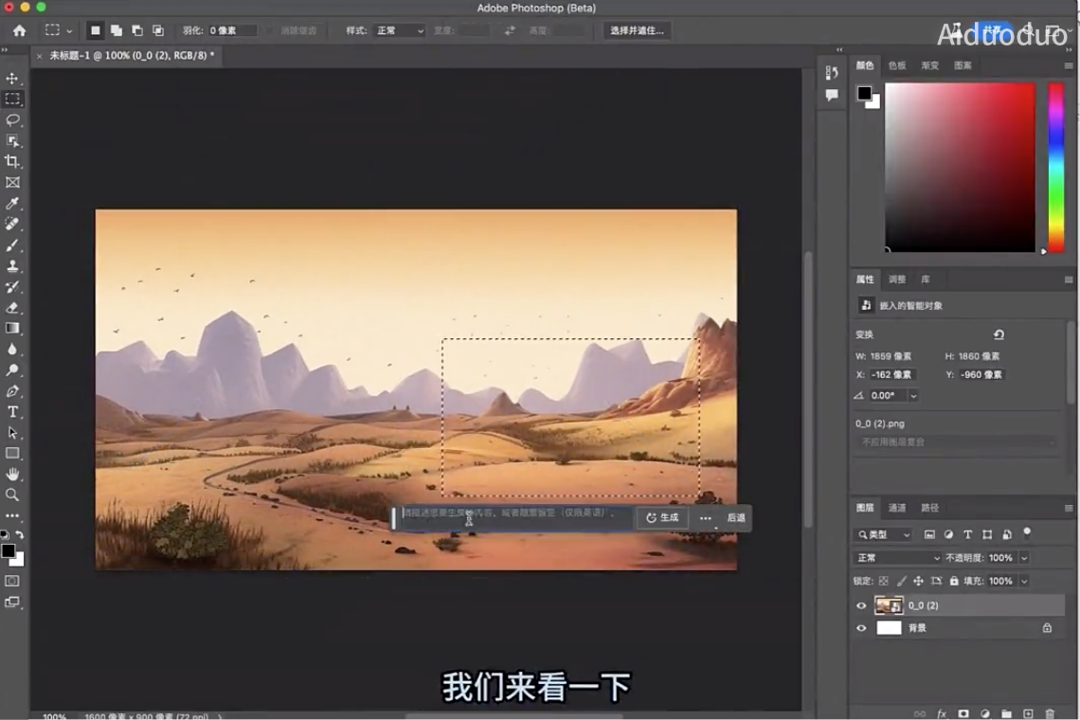
Task: Click the delete layer trash icon
Action: point(1050,713)
